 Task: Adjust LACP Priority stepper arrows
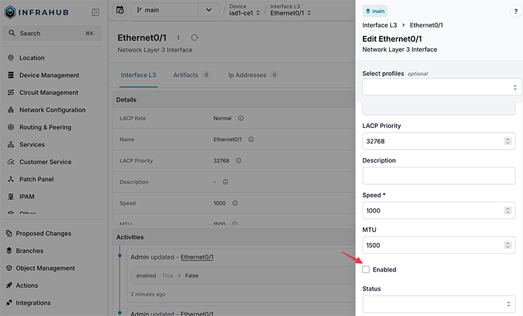[508, 141]
